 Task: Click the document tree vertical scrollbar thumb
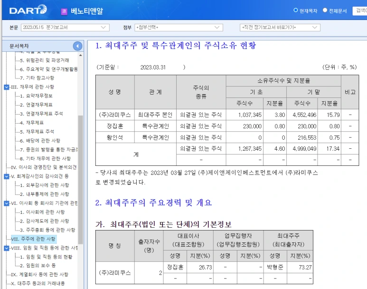pos(81,180)
